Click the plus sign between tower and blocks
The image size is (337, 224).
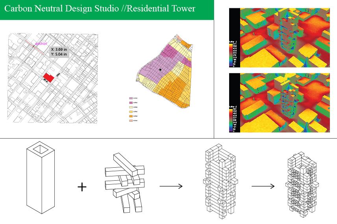(x=82, y=186)
